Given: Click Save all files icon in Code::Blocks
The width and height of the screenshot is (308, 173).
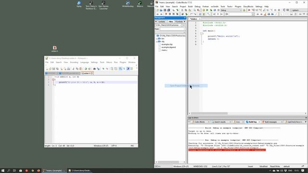Looking at the screenshot, I should pyautogui.click(x=168, y=10).
